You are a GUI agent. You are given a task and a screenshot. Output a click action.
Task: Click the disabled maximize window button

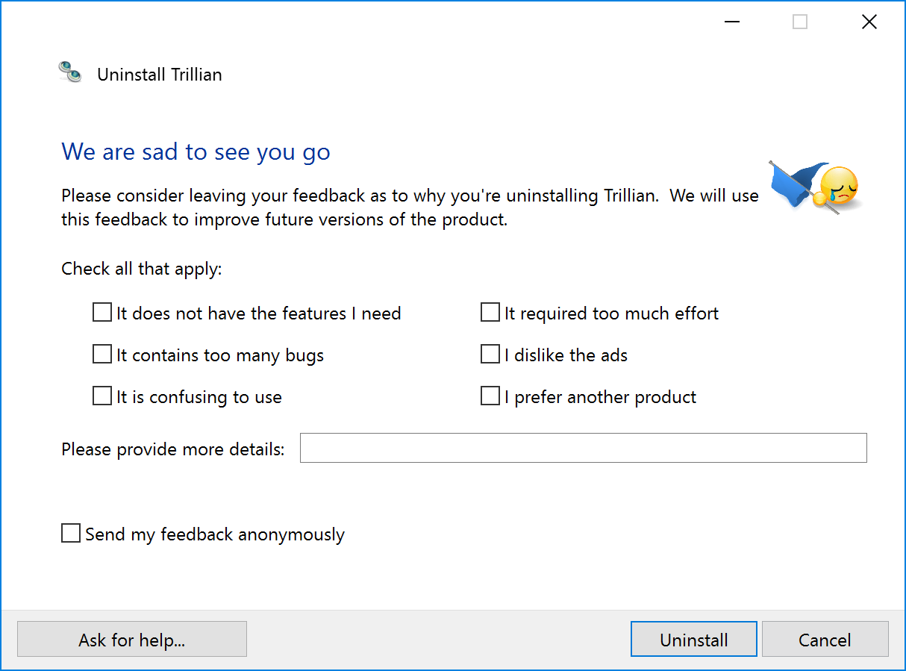pos(800,22)
